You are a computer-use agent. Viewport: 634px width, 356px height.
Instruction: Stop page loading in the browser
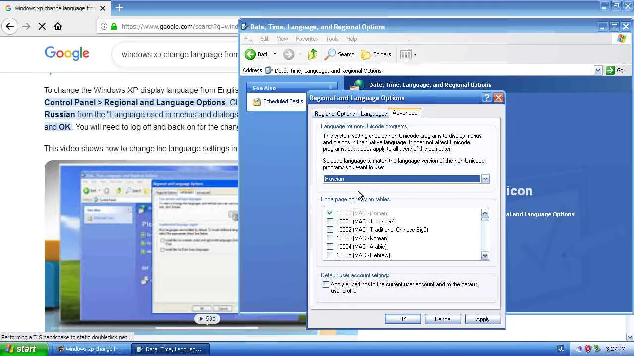point(42,26)
